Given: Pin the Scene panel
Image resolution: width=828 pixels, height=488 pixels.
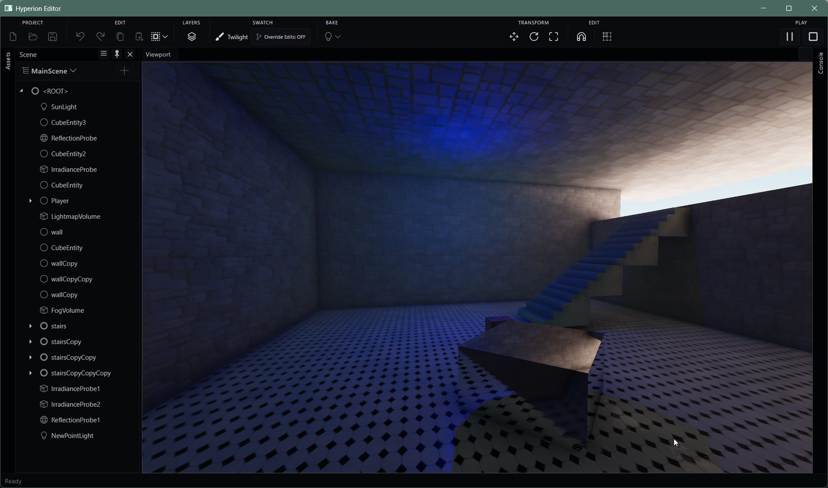Looking at the screenshot, I should click(117, 54).
